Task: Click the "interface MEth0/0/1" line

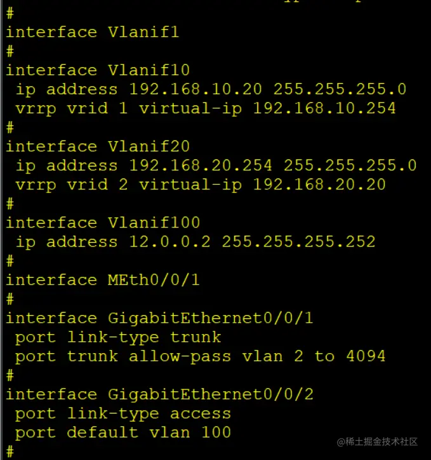Action: click(x=102, y=280)
